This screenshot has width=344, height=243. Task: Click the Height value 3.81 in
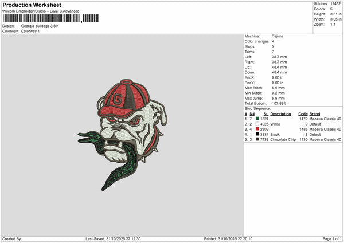(335, 14)
